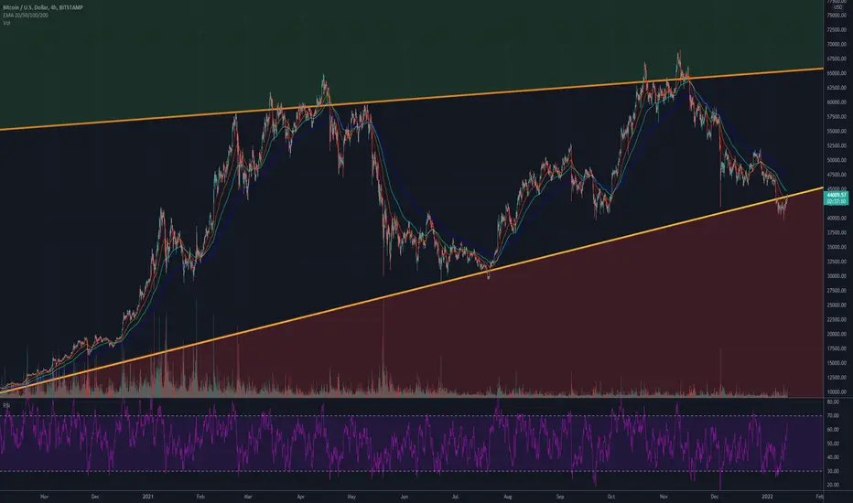Click the Jun label on time axis
Viewport: 853px width, 503px height.
(405, 497)
